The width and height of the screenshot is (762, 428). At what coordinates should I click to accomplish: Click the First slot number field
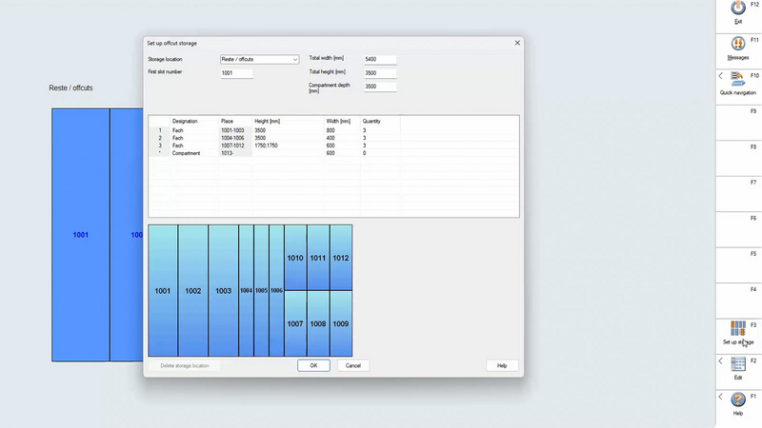[236, 72]
